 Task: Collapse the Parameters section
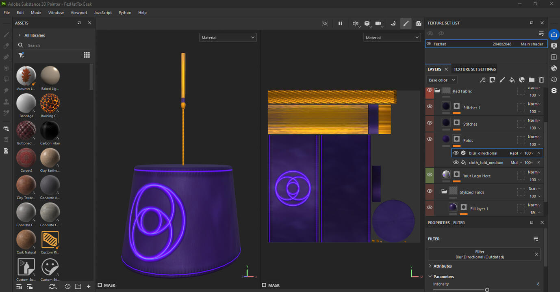(x=430, y=277)
